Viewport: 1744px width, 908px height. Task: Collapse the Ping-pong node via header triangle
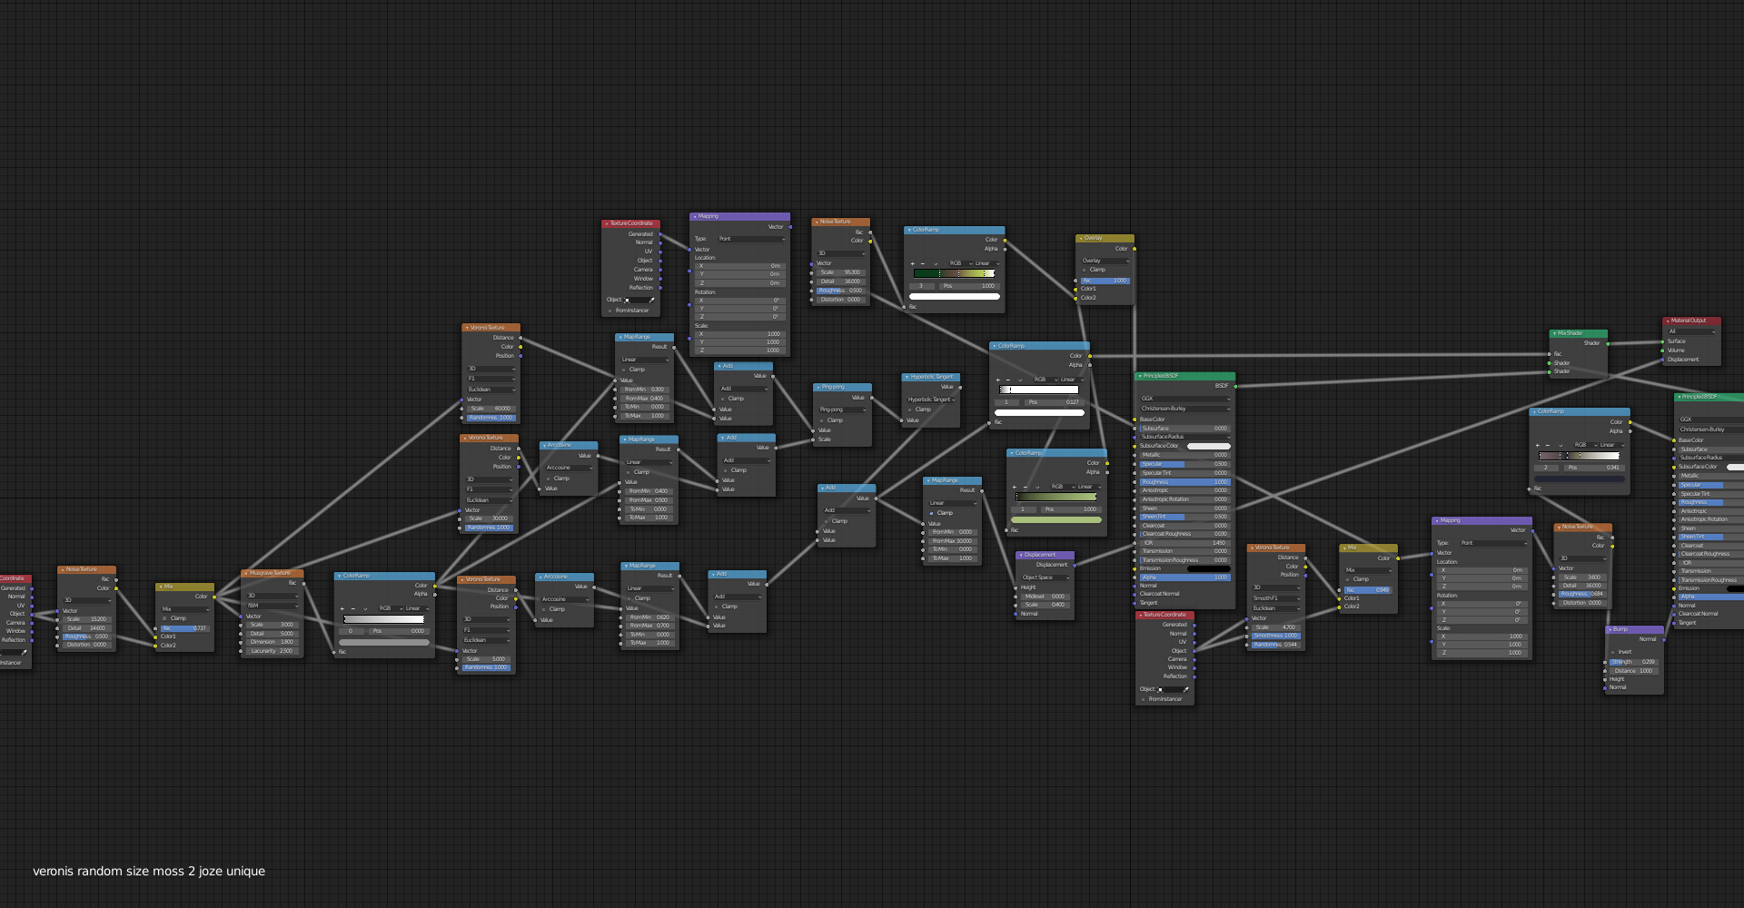(817, 387)
